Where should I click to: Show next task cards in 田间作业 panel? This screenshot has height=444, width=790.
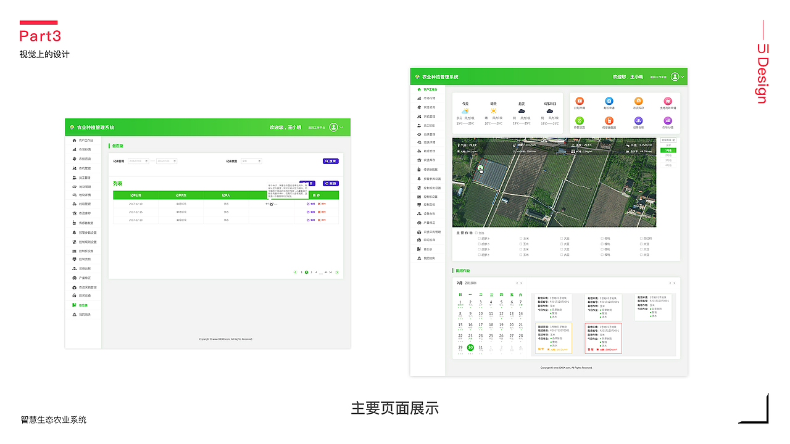(x=674, y=283)
